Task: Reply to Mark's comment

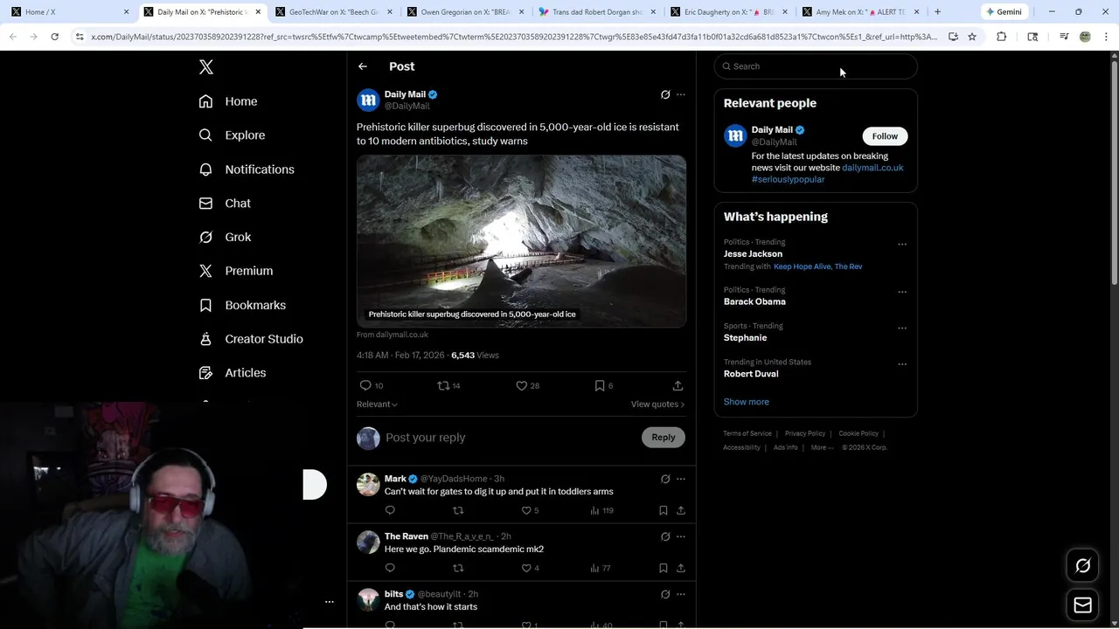Action: click(390, 510)
